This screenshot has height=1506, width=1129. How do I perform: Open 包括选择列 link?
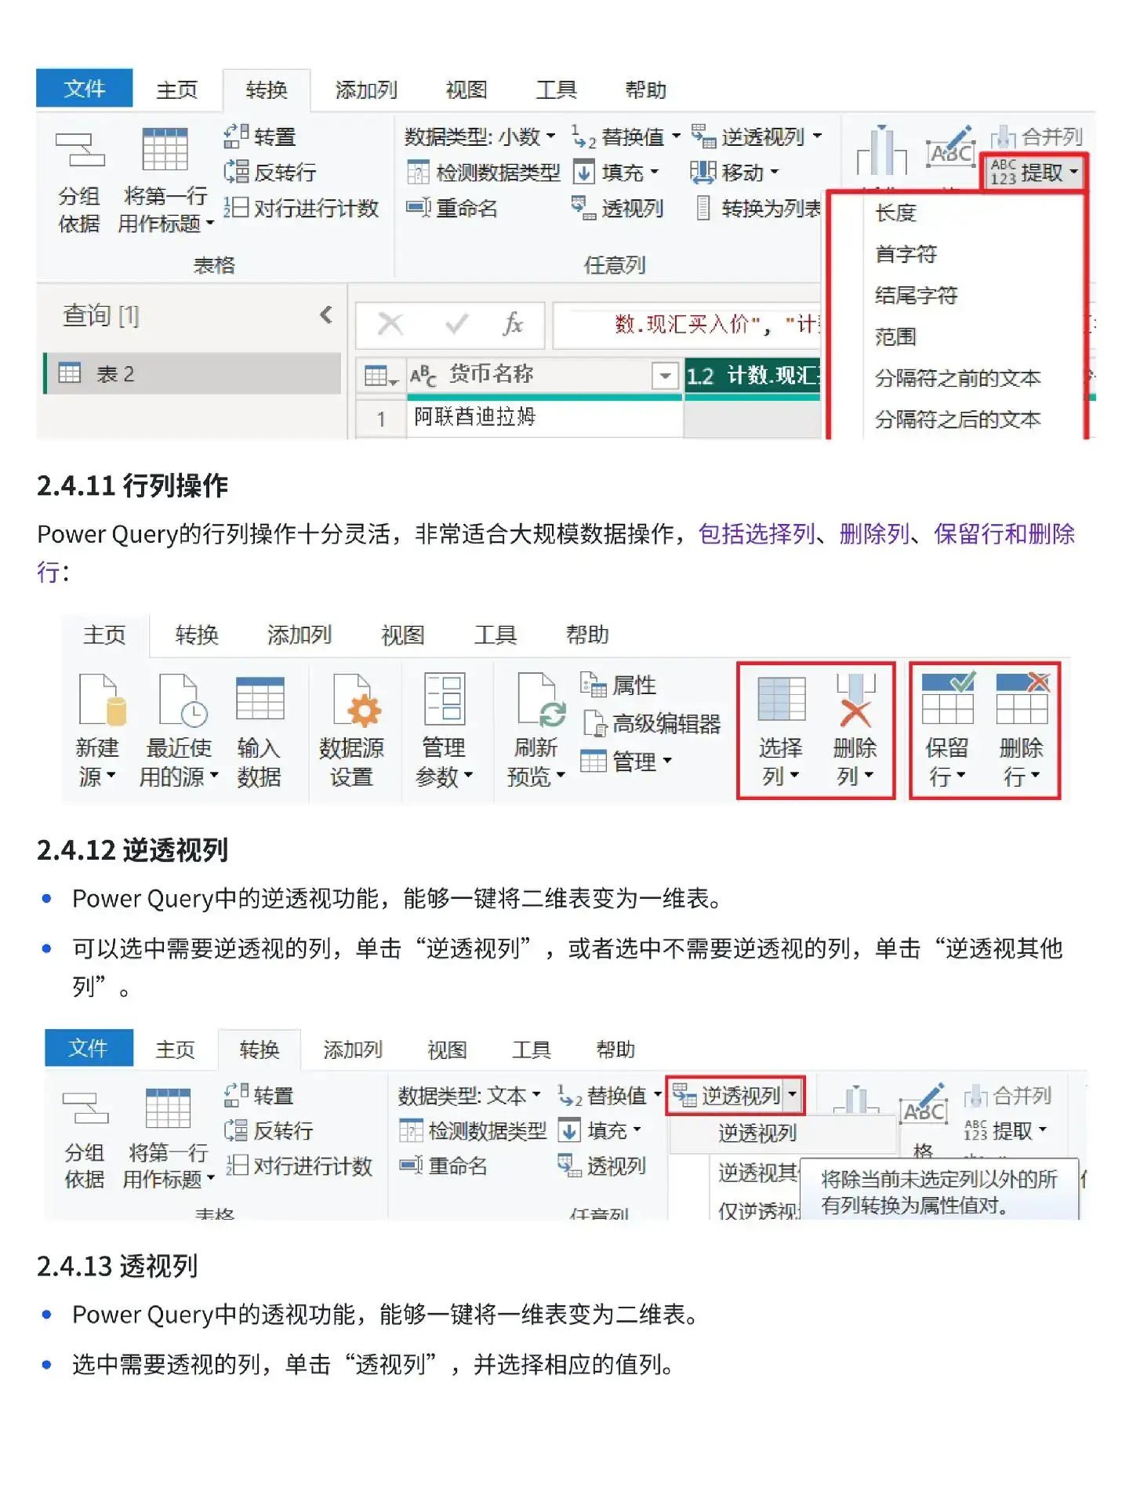tap(757, 534)
